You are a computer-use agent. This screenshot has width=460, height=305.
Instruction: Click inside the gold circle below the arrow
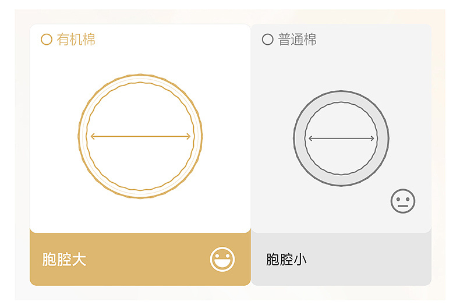140,166
